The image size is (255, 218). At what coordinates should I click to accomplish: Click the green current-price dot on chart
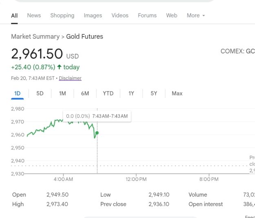(x=97, y=133)
